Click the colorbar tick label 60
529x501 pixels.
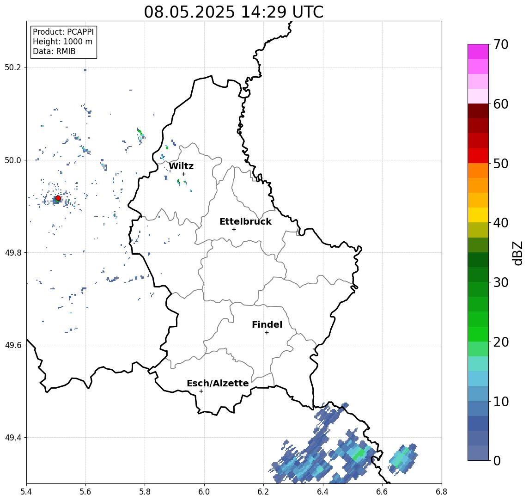pos(501,104)
